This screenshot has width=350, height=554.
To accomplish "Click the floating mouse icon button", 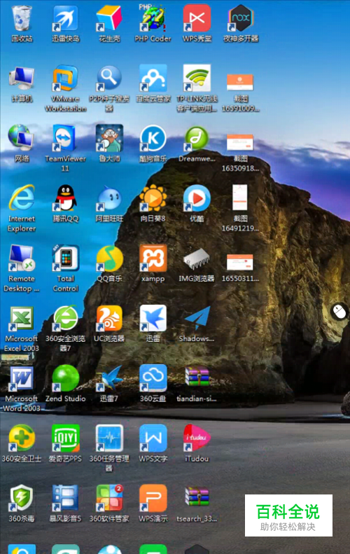I will [339, 312].
